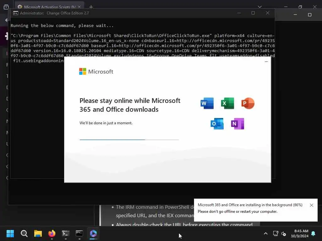Screen dimensions: 322x241
Task: Click the Office download progress bar
Action: (x=129, y=140)
